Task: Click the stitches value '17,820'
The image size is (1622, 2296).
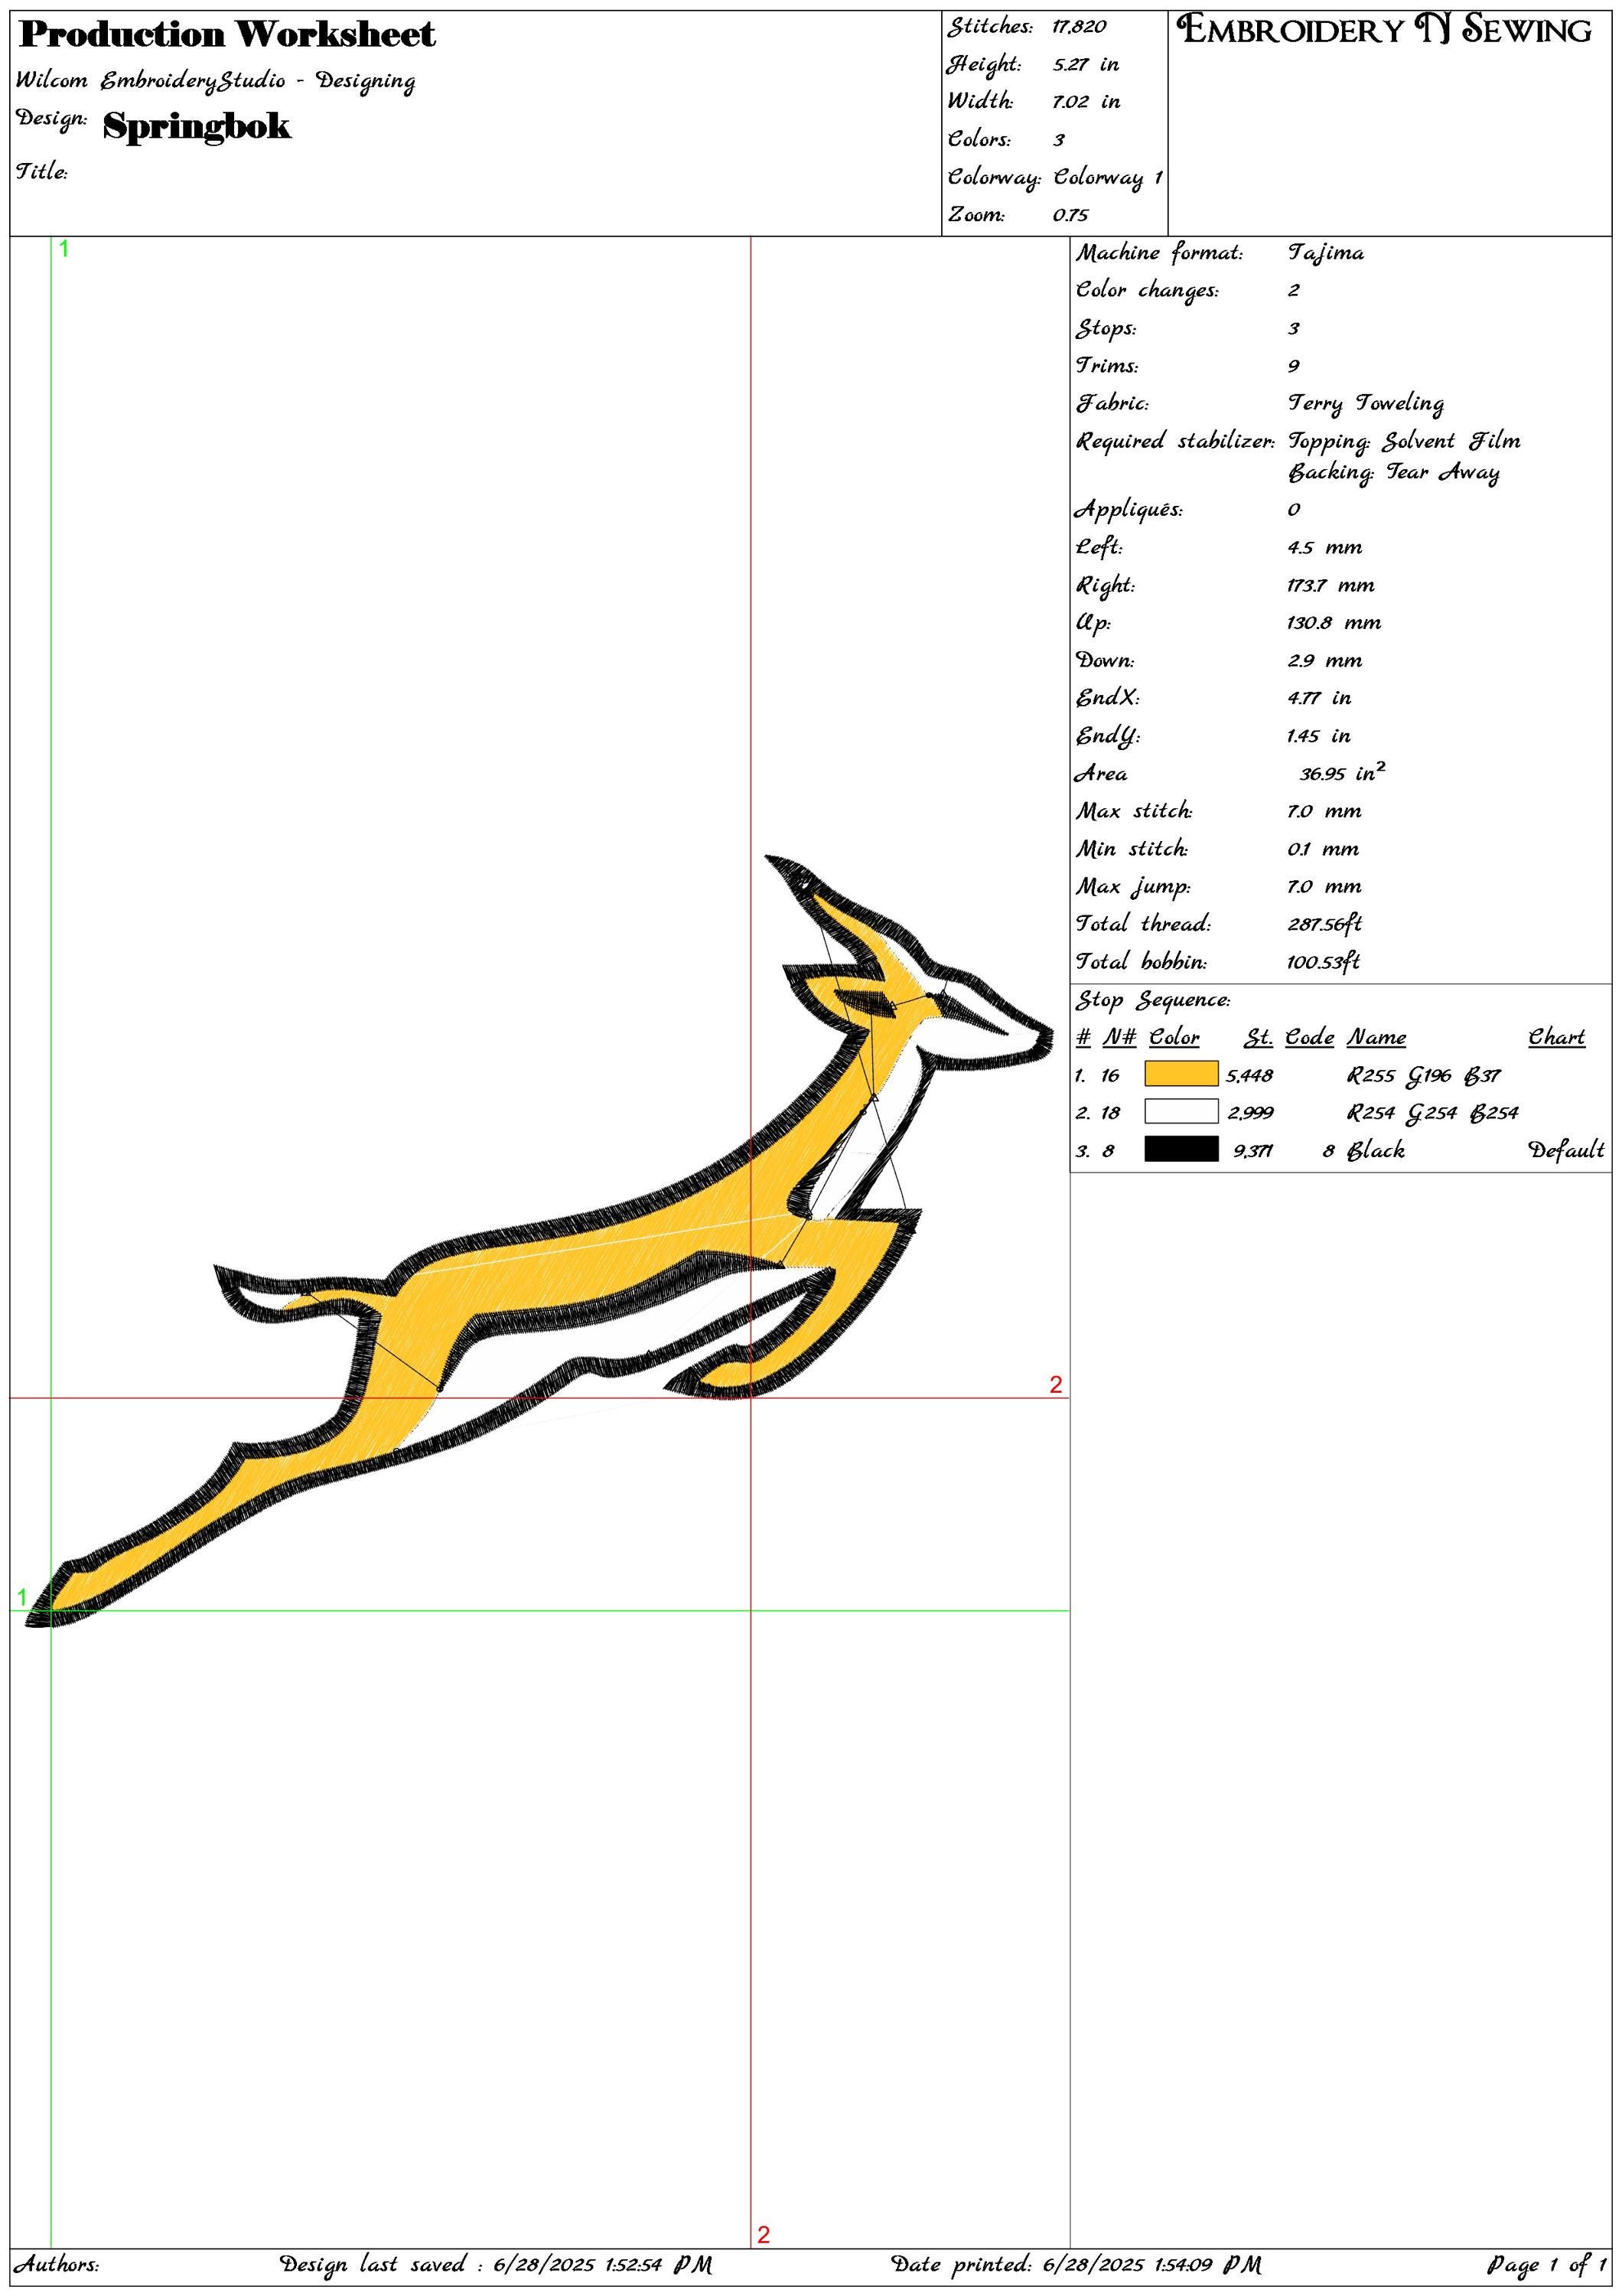Action: 1078,27
